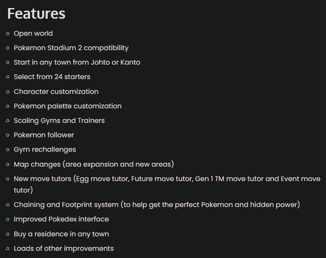This screenshot has width=326, height=258.
Task: Click the Pokemon follower list item
Action: 44,135
